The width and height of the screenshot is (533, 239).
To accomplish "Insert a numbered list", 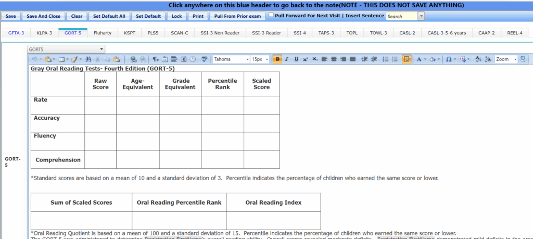I will pyautogui.click(x=385, y=59).
